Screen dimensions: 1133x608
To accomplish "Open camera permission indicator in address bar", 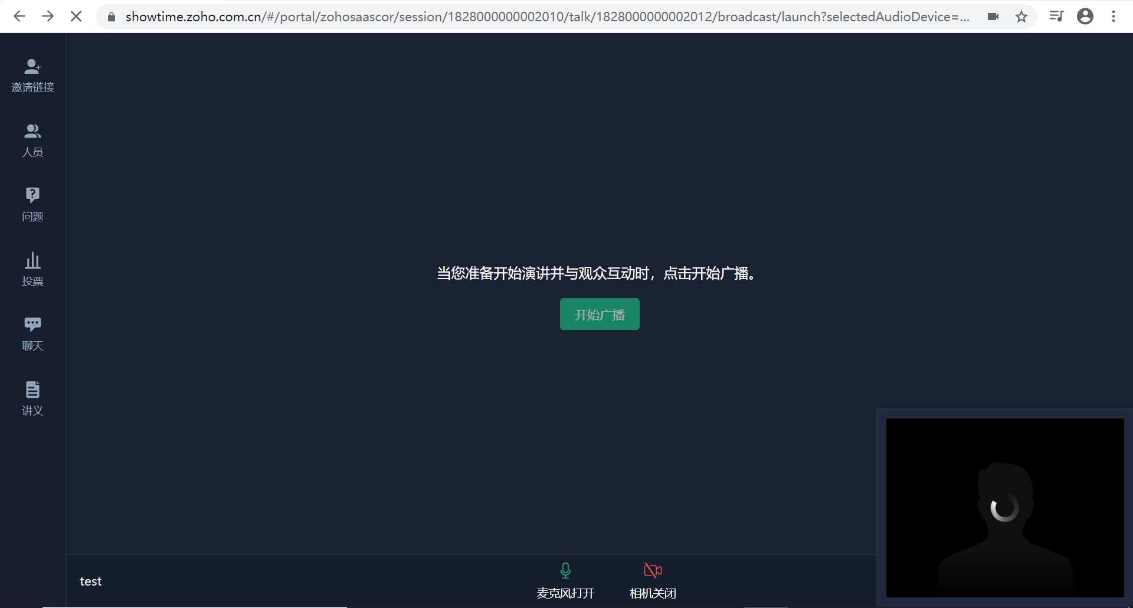I will (993, 17).
